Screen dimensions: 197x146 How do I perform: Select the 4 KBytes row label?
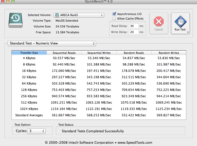pyautogui.click(x=29, y=58)
